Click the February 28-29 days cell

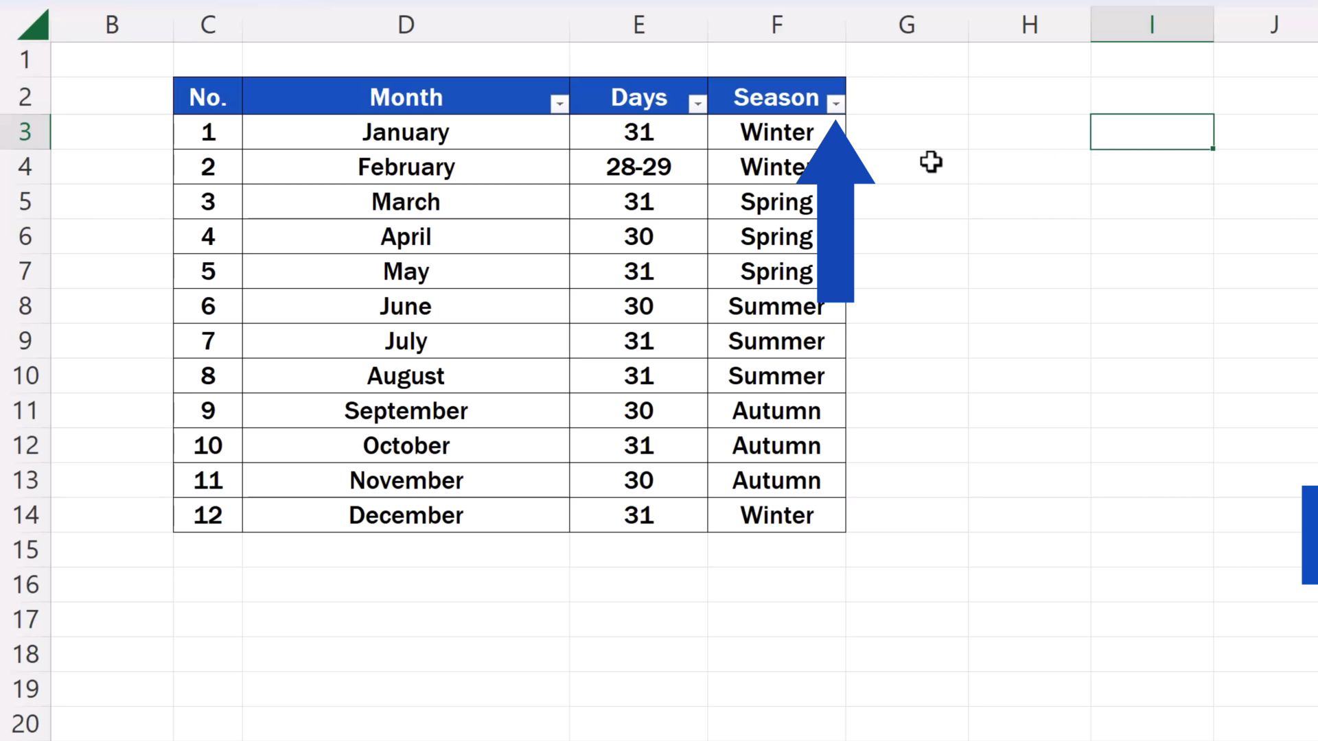click(x=638, y=167)
